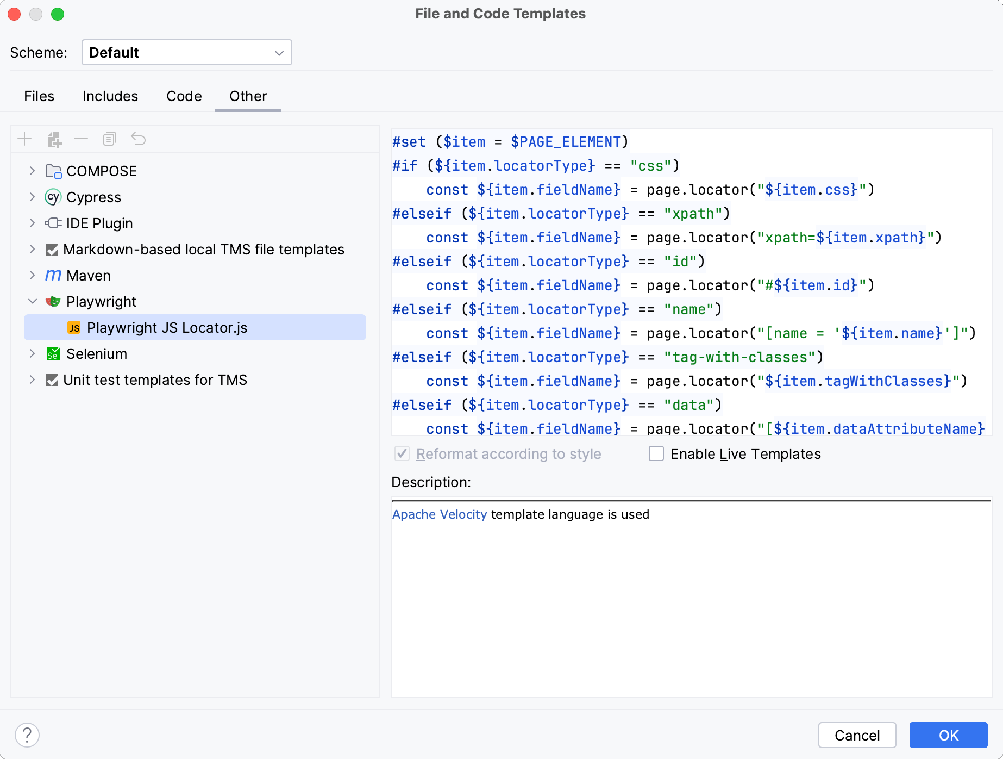Click the Create Template plus icon
Image resolution: width=1003 pixels, height=759 pixels.
(x=24, y=139)
